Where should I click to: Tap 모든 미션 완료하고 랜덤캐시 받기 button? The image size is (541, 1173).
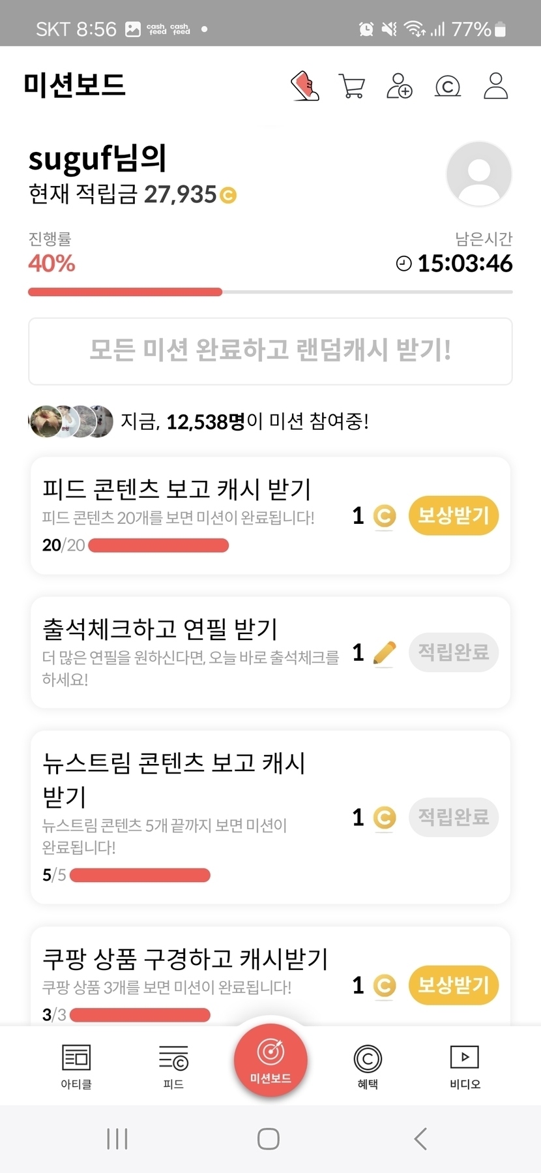tap(270, 351)
